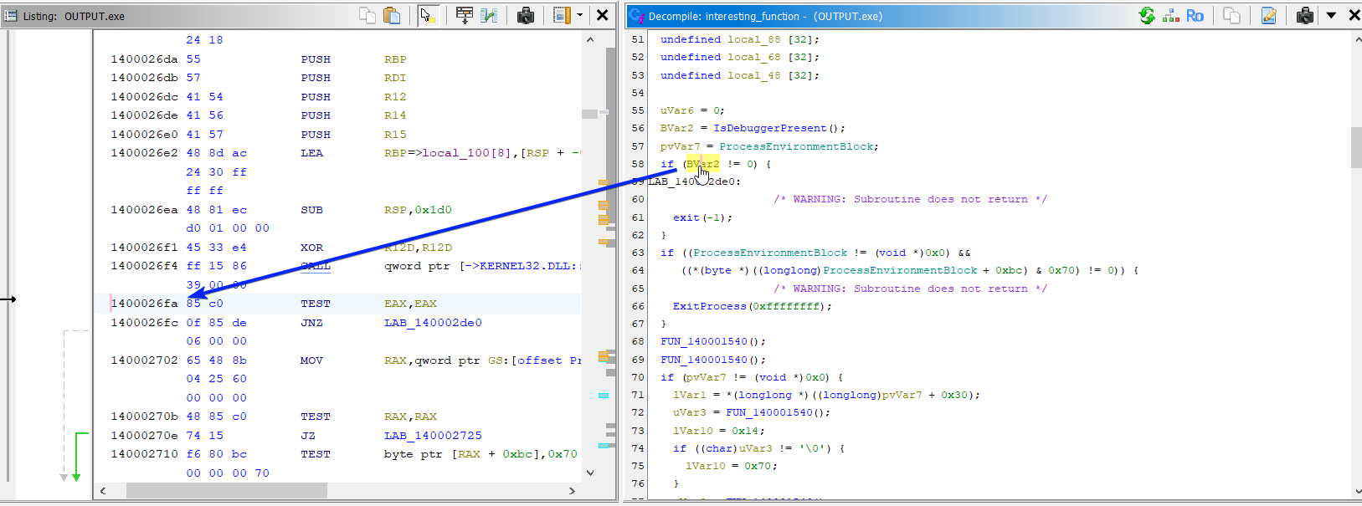Show the data-flow graph icon in Decompiler
Viewport: 1362px width, 506px height.
1170,15
